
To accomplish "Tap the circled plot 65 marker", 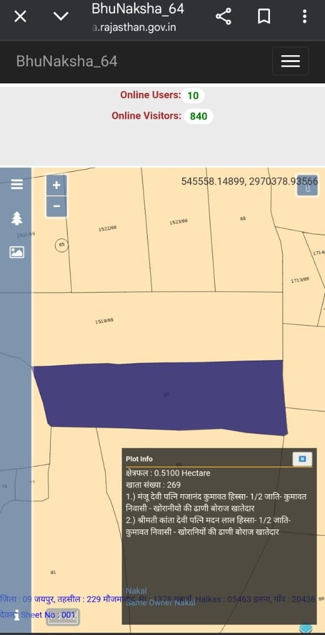I will tap(62, 245).
